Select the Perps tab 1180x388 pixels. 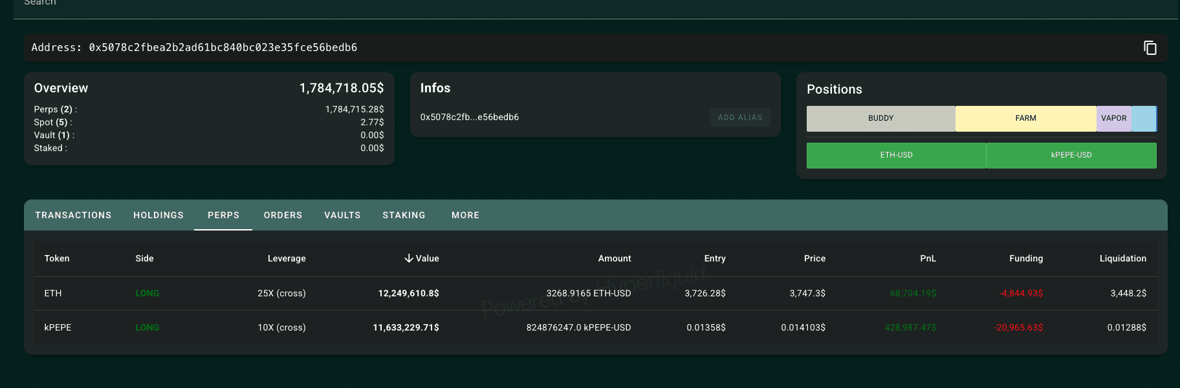(x=223, y=215)
